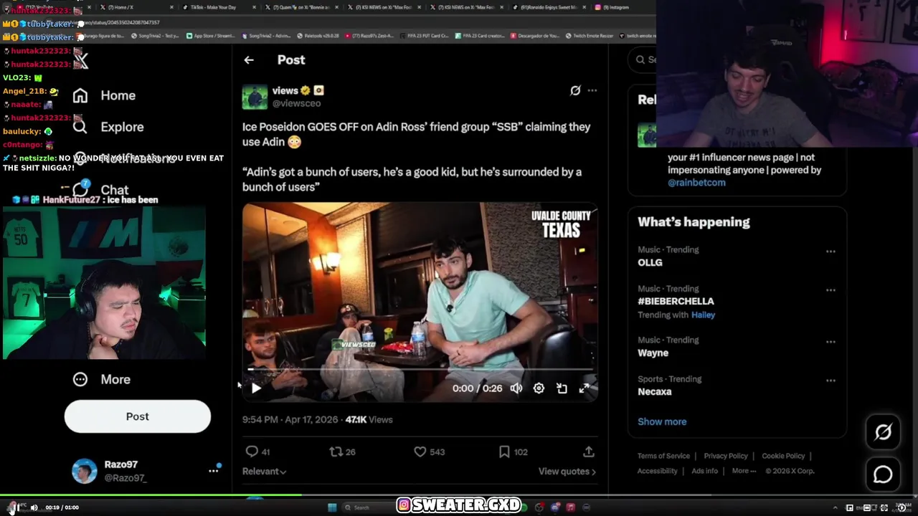Open the floating messages chat button
The height and width of the screenshot is (516, 918).
[x=883, y=474]
